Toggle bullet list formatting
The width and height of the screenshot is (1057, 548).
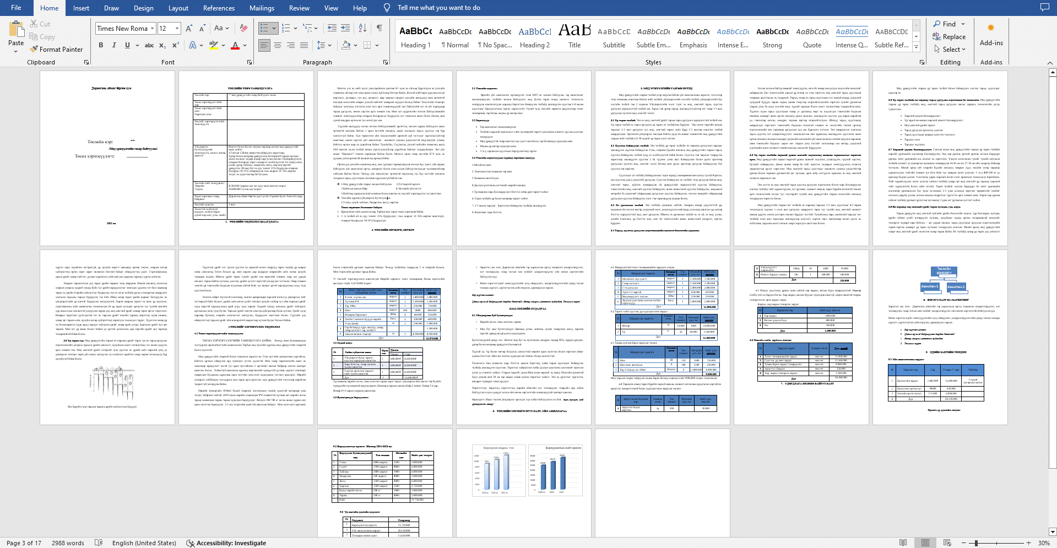pyautogui.click(x=264, y=28)
